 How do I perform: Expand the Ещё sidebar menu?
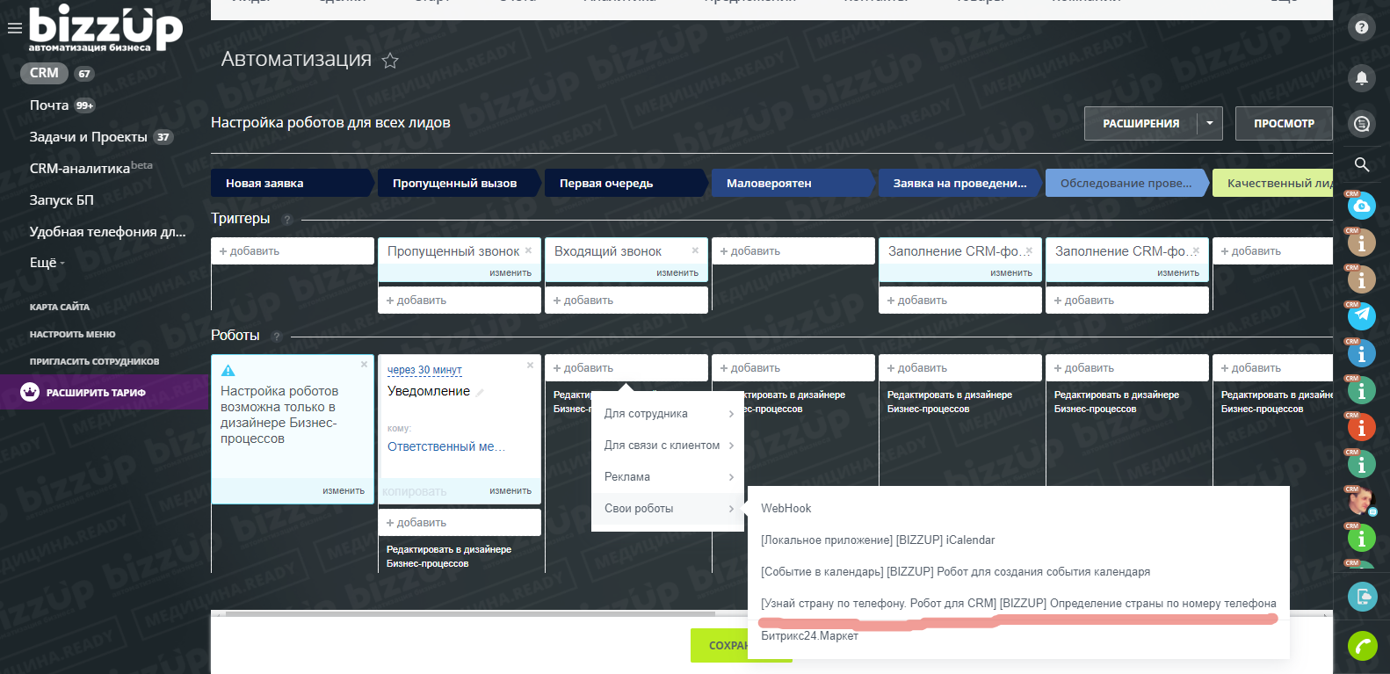pyautogui.click(x=47, y=263)
